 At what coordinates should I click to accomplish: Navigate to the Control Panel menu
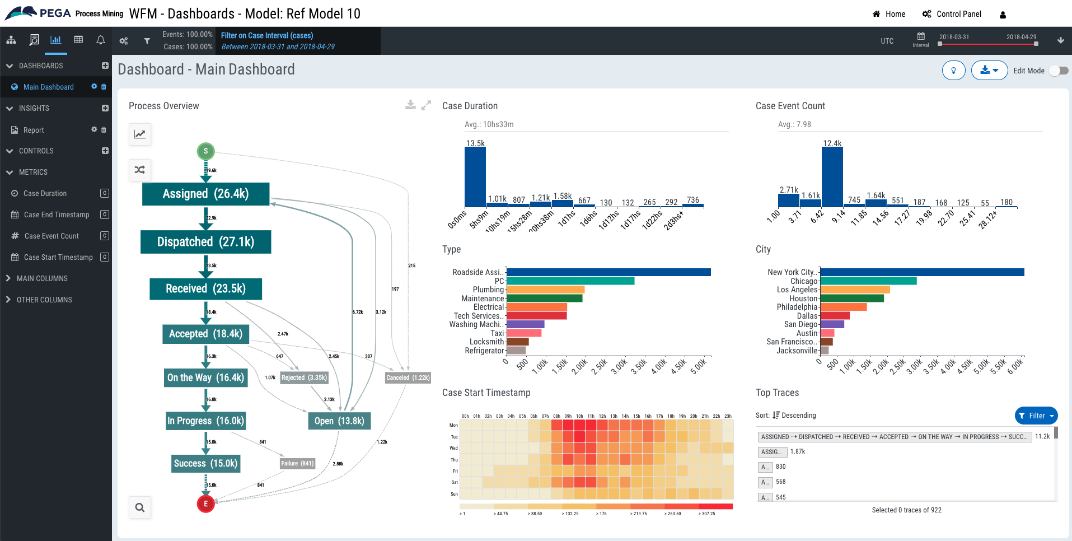(x=952, y=14)
